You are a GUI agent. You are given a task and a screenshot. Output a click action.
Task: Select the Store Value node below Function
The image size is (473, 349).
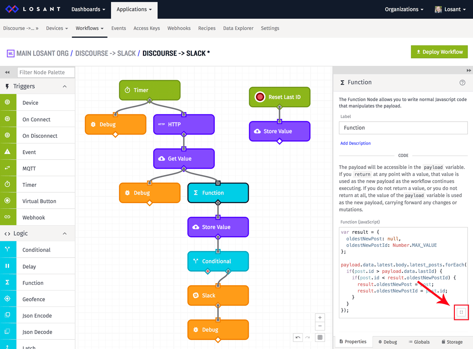coord(218,227)
